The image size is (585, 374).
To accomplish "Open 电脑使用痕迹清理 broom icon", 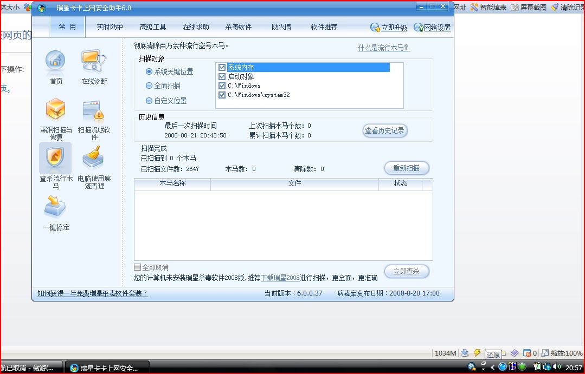I will [x=93, y=158].
